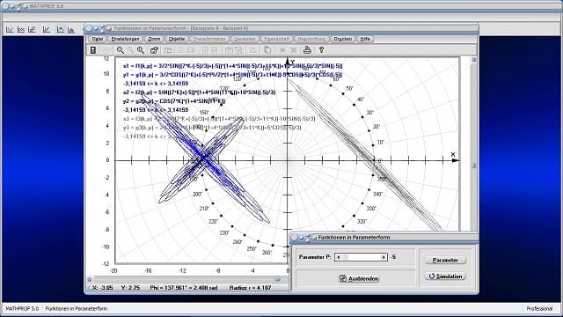Click the Simulation button

445,276
